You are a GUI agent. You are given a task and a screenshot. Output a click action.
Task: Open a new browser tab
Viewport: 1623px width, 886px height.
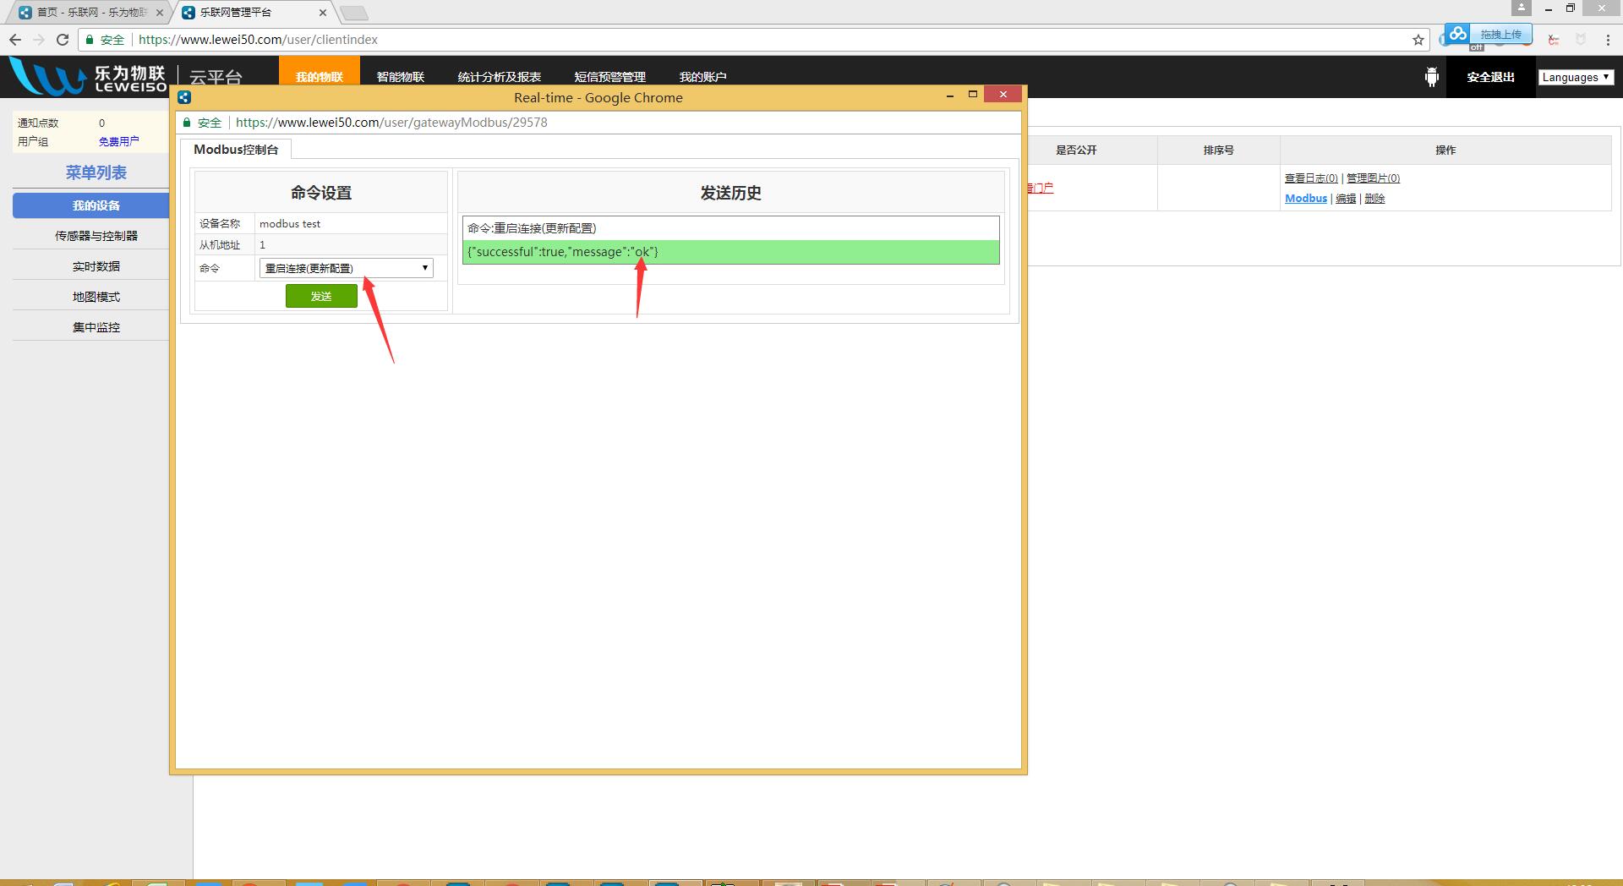point(353,13)
